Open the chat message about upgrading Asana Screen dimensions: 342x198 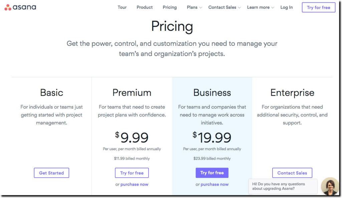(283, 186)
